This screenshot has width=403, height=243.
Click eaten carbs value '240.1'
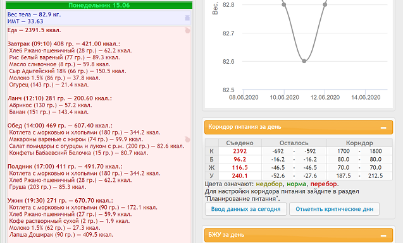tap(240, 176)
